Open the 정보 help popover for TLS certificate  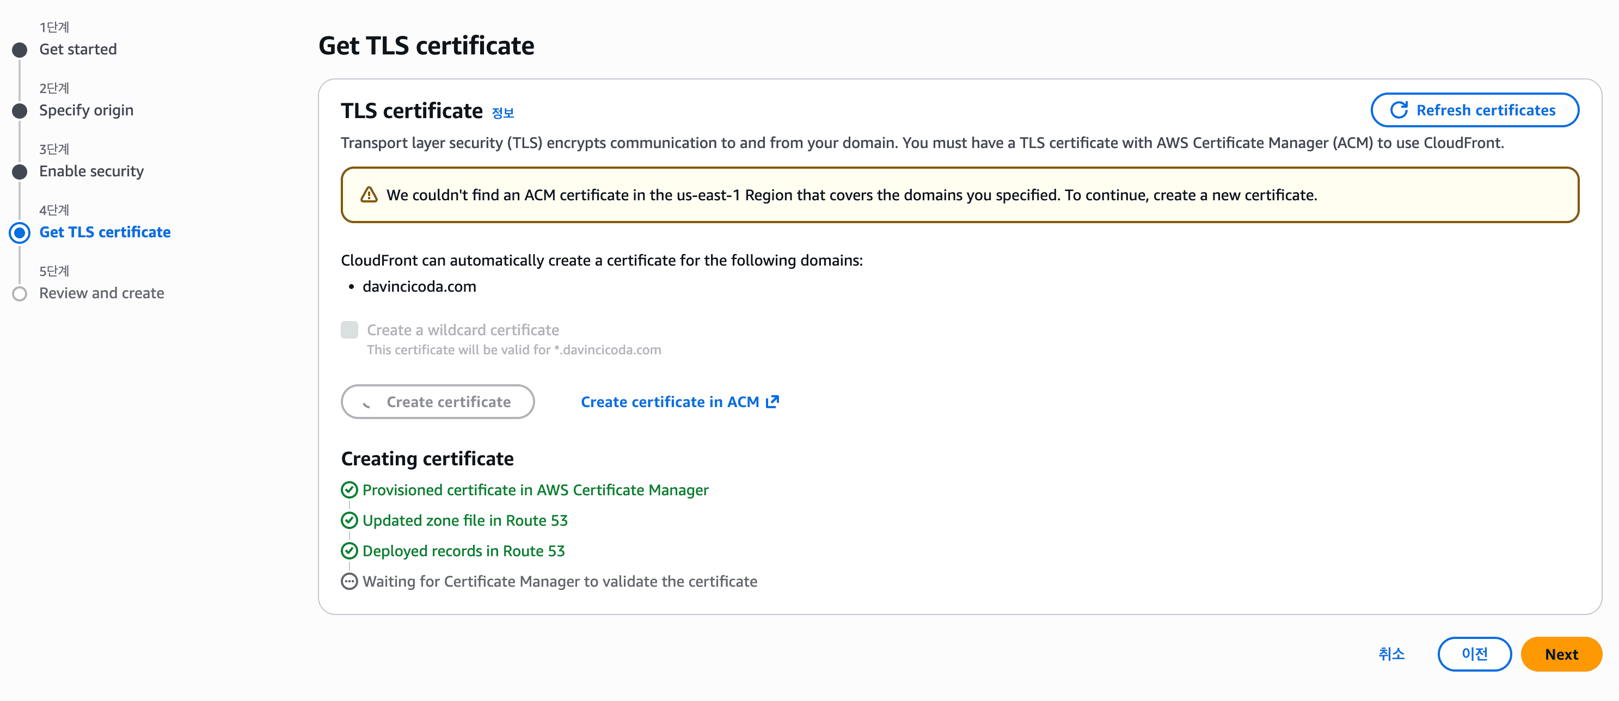(503, 113)
